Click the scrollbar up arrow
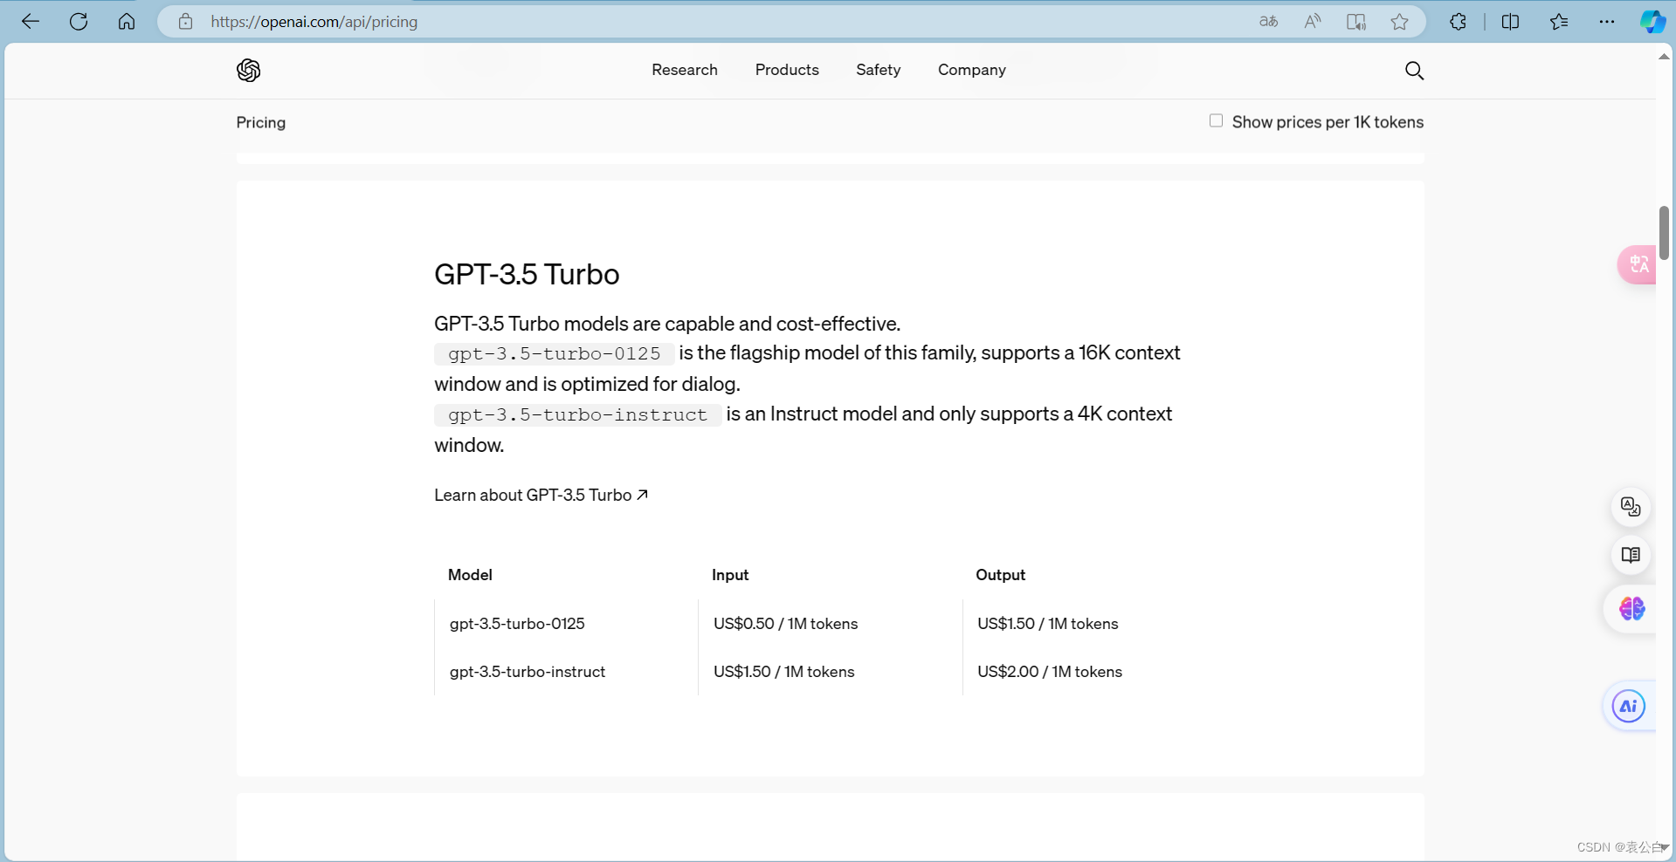Screen dimensions: 1676x862 coord(1664,56)
